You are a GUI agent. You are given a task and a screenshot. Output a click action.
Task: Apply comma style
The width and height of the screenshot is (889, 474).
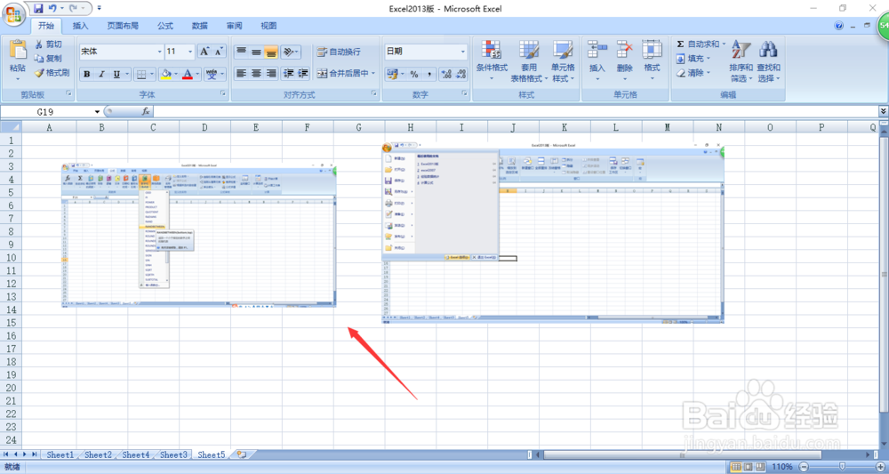pyautogui.click(x=429, y=75)
